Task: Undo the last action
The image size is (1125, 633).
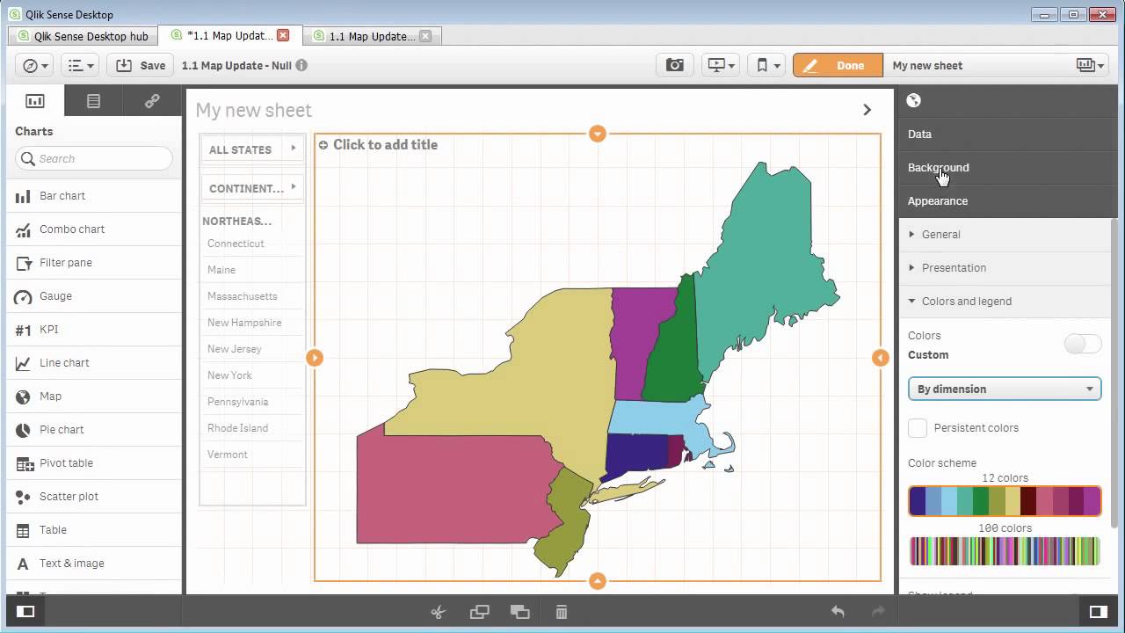Action: click(x=838, y=612)
